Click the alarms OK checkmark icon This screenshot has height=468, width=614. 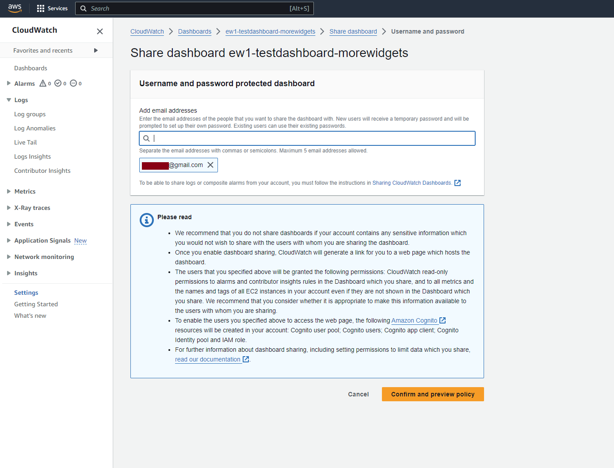click(x=58, y=83)
